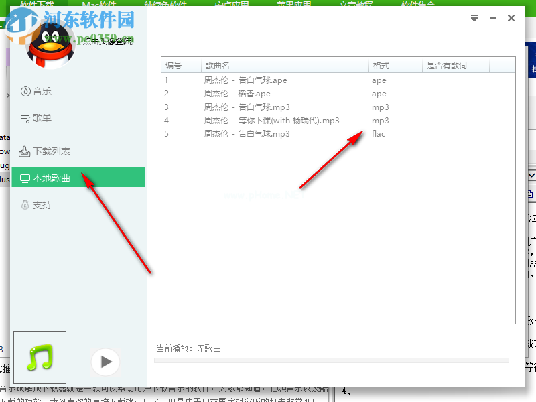The height and width of the screenshot is (402, 536).
Task: Click the 格式 column header
Action: click(379, 65)
